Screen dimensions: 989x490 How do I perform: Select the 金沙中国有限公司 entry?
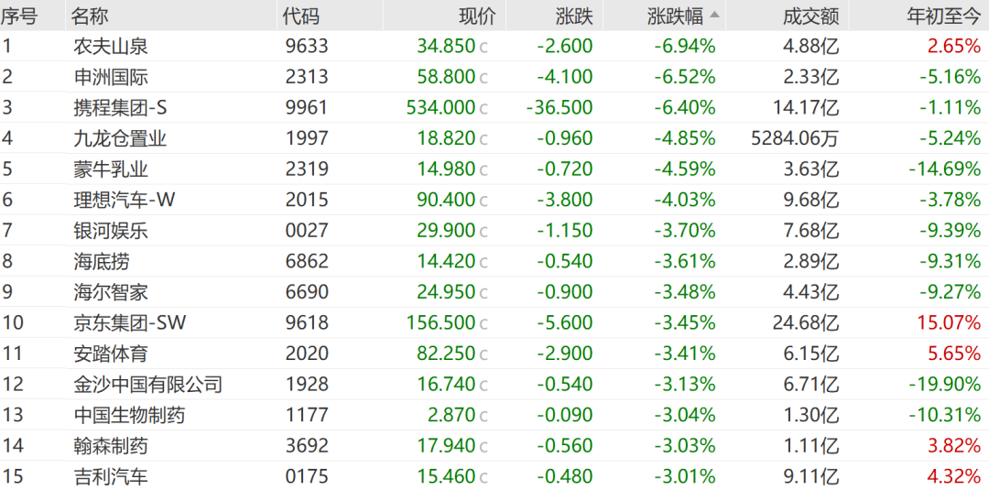tap(148, 384)
